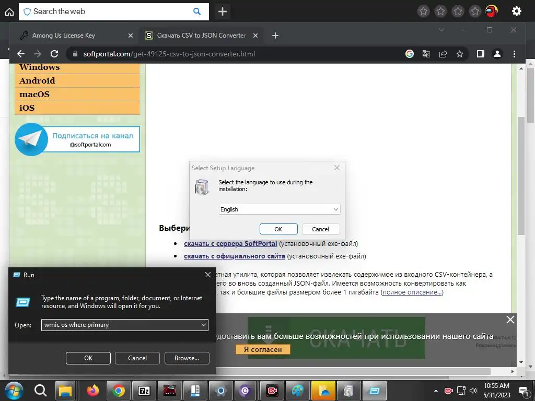The image size is (535, 401).
Task: Expand the Run dialog command history dropdown
Action: [x=203, y=325]
